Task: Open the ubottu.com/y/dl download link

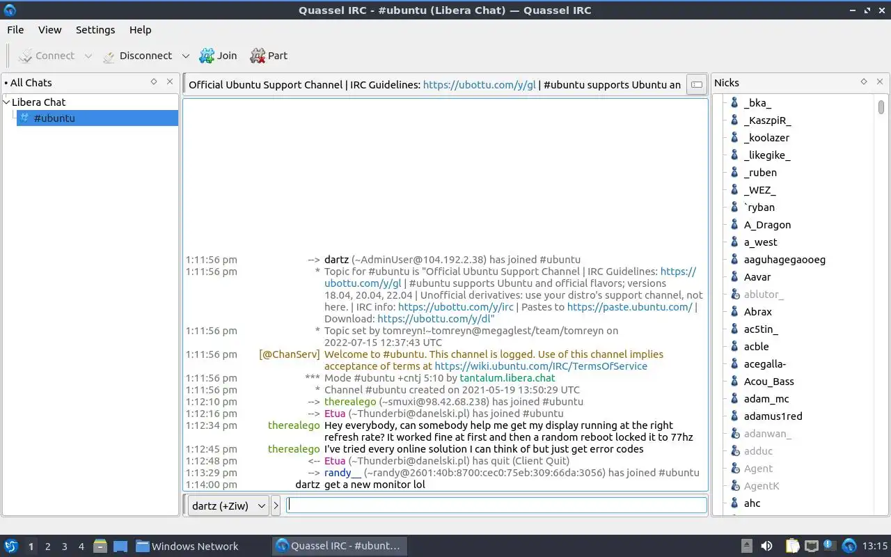Action: point(434,319)
